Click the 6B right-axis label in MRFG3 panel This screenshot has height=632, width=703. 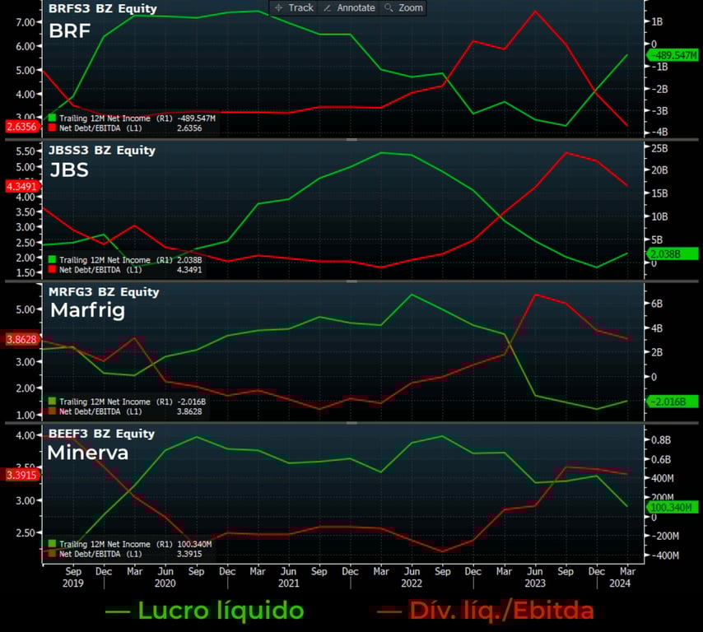[657, 304]
